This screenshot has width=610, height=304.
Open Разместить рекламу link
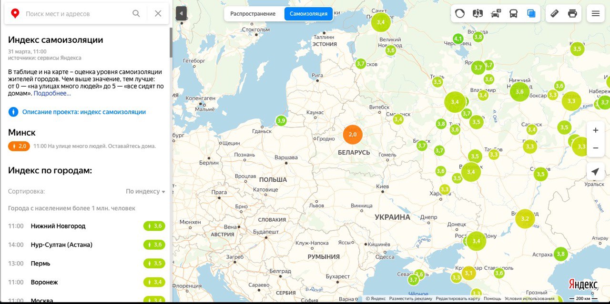coord(411,299)
